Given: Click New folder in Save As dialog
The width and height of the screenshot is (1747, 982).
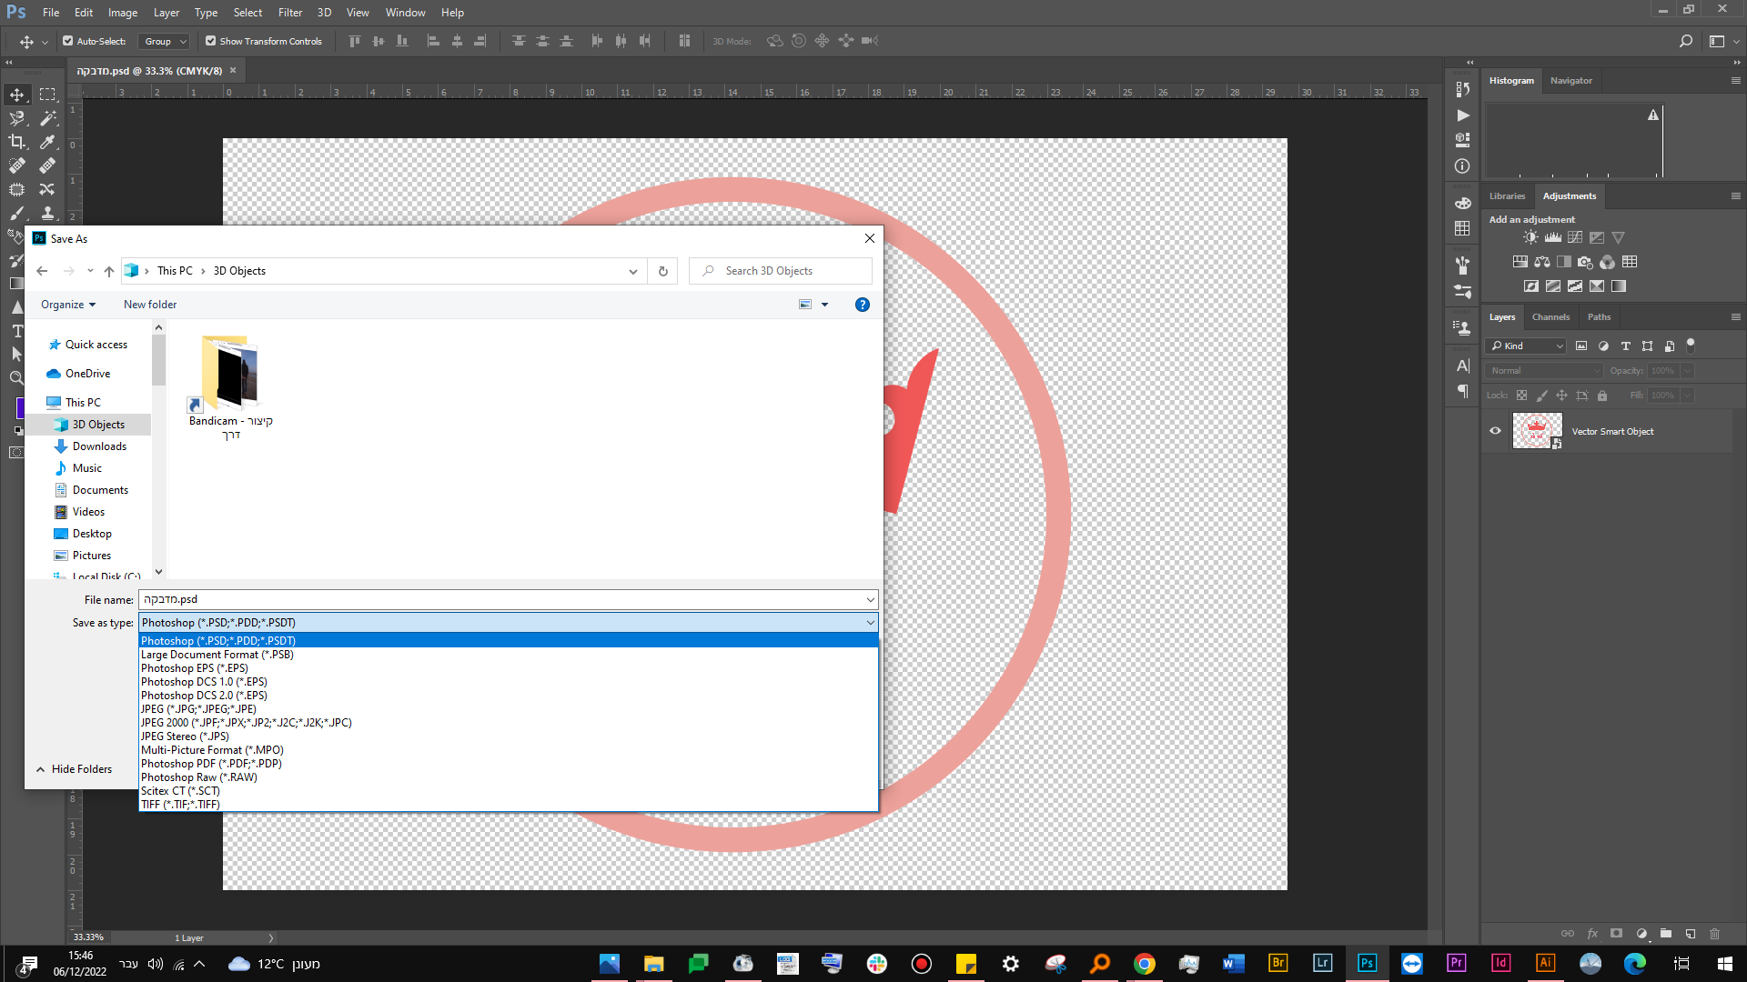Looking at the screenshot, I should point(150,305).
